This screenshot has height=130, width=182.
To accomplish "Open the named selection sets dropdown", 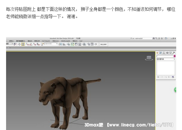I will pos(51,44).
